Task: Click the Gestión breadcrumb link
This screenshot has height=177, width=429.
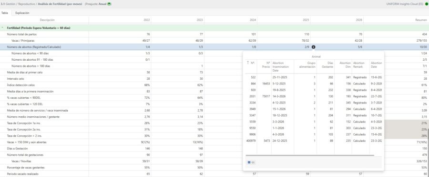Action: tap(10, 4)
